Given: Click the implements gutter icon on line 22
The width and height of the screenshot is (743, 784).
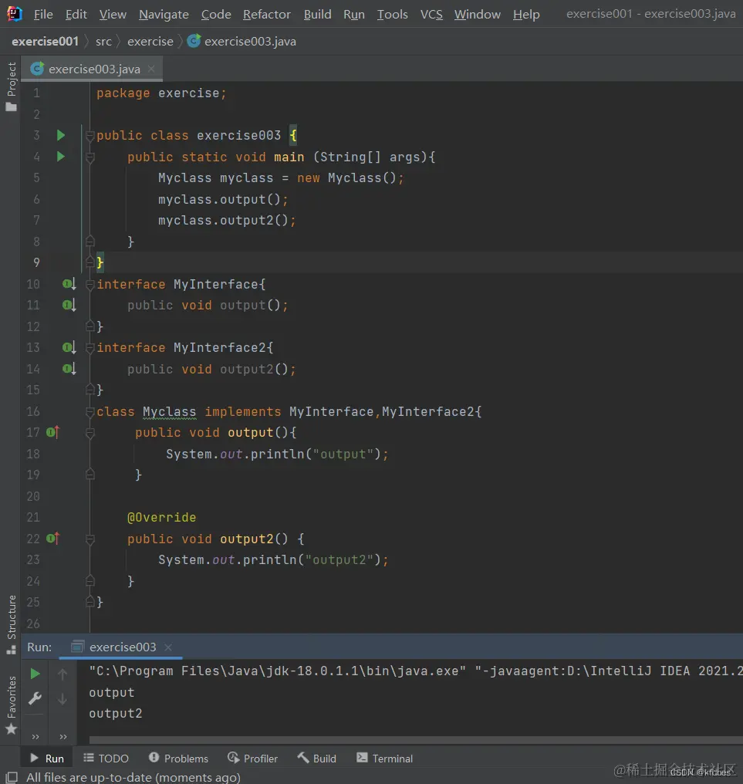Looking at the screenshot, I should tap(52, 539).
